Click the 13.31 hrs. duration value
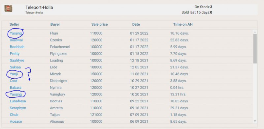264x129 pixels. pyautogui.click(x=178, y=94)
